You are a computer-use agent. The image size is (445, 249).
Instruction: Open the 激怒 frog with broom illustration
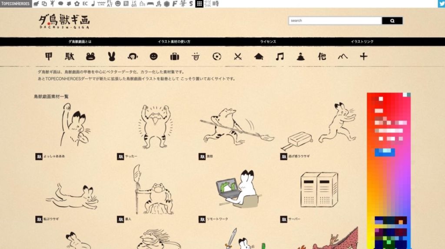(x=237, y=127)
